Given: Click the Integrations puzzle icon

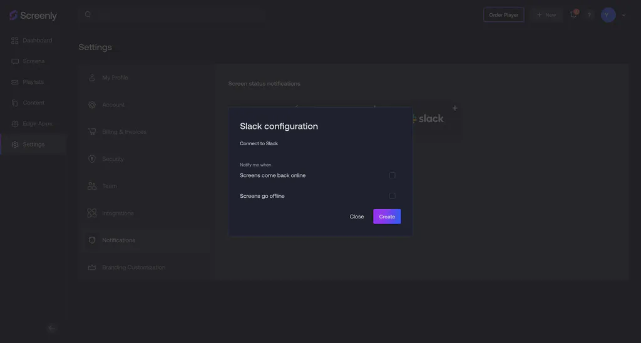Looking at the screenshot, I should pyautogui.click(x=92, y=213).
